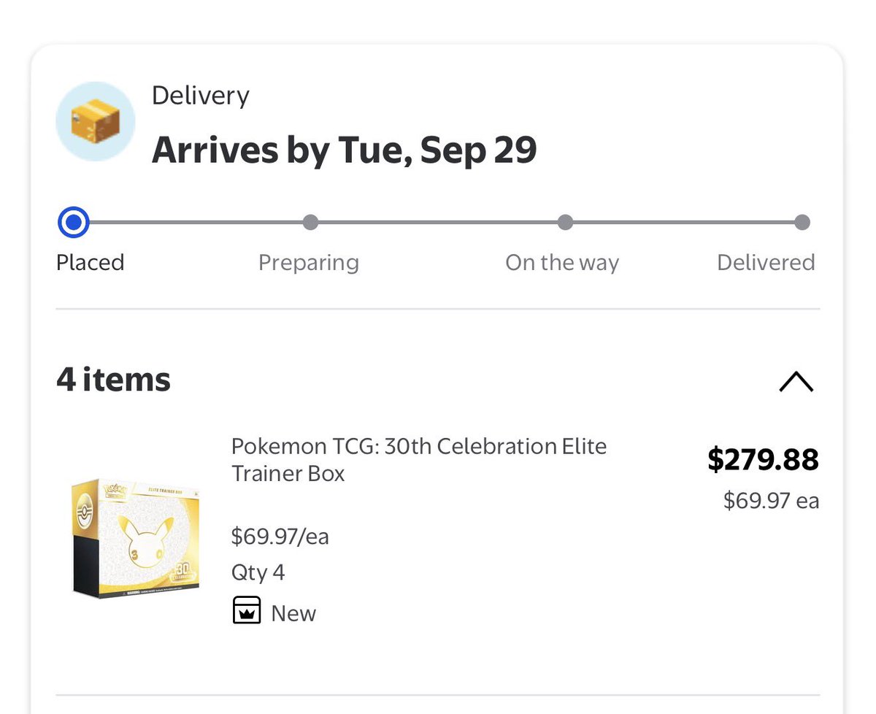Click the delivery package box icon
This screenshot has height=714, width=876.
pos(96,121)
